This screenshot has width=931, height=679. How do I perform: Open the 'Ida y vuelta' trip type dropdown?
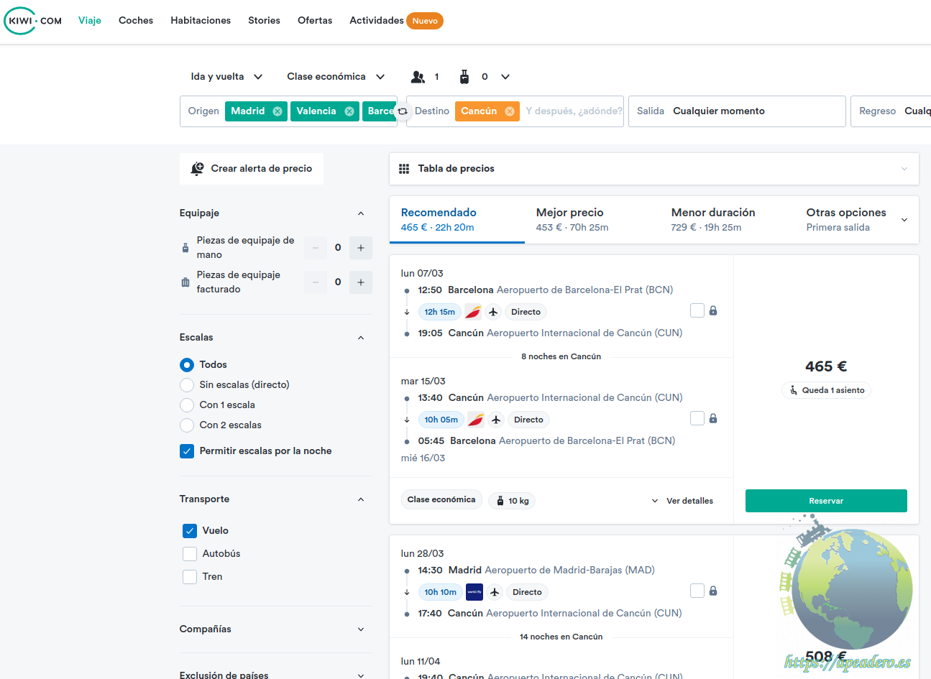pos(226,77)
